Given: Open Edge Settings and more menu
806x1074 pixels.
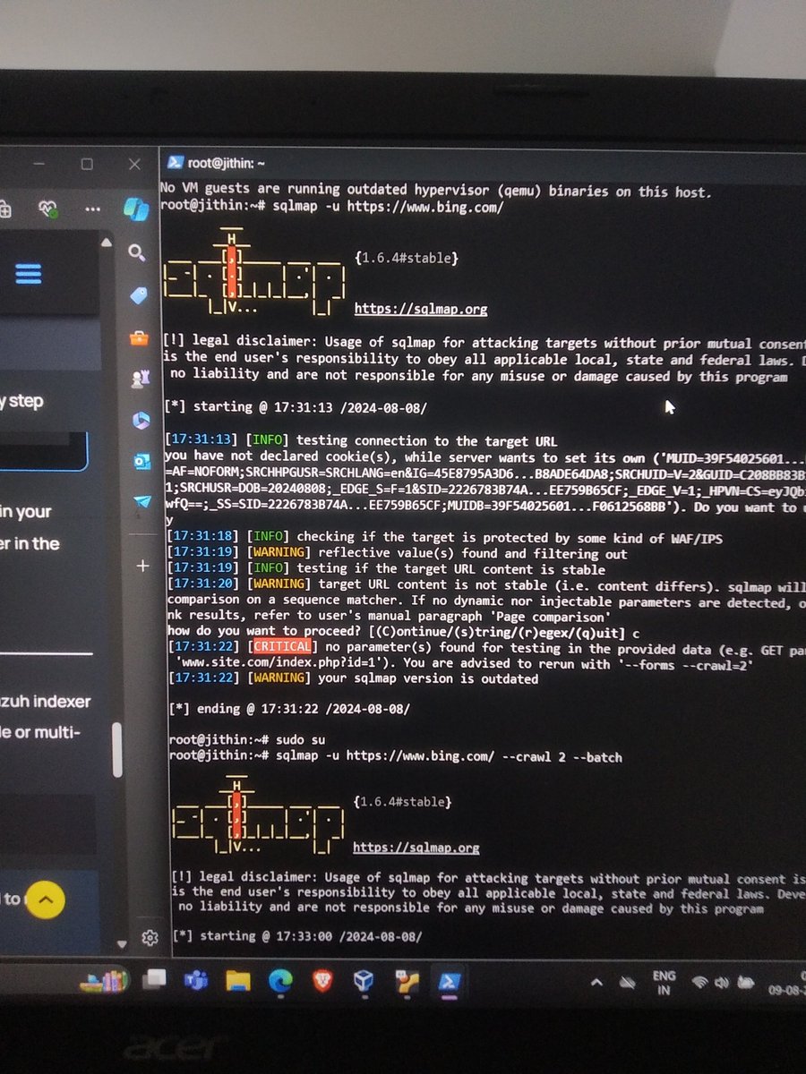Looking at the screenshot, I should click(x=92, y=209).
